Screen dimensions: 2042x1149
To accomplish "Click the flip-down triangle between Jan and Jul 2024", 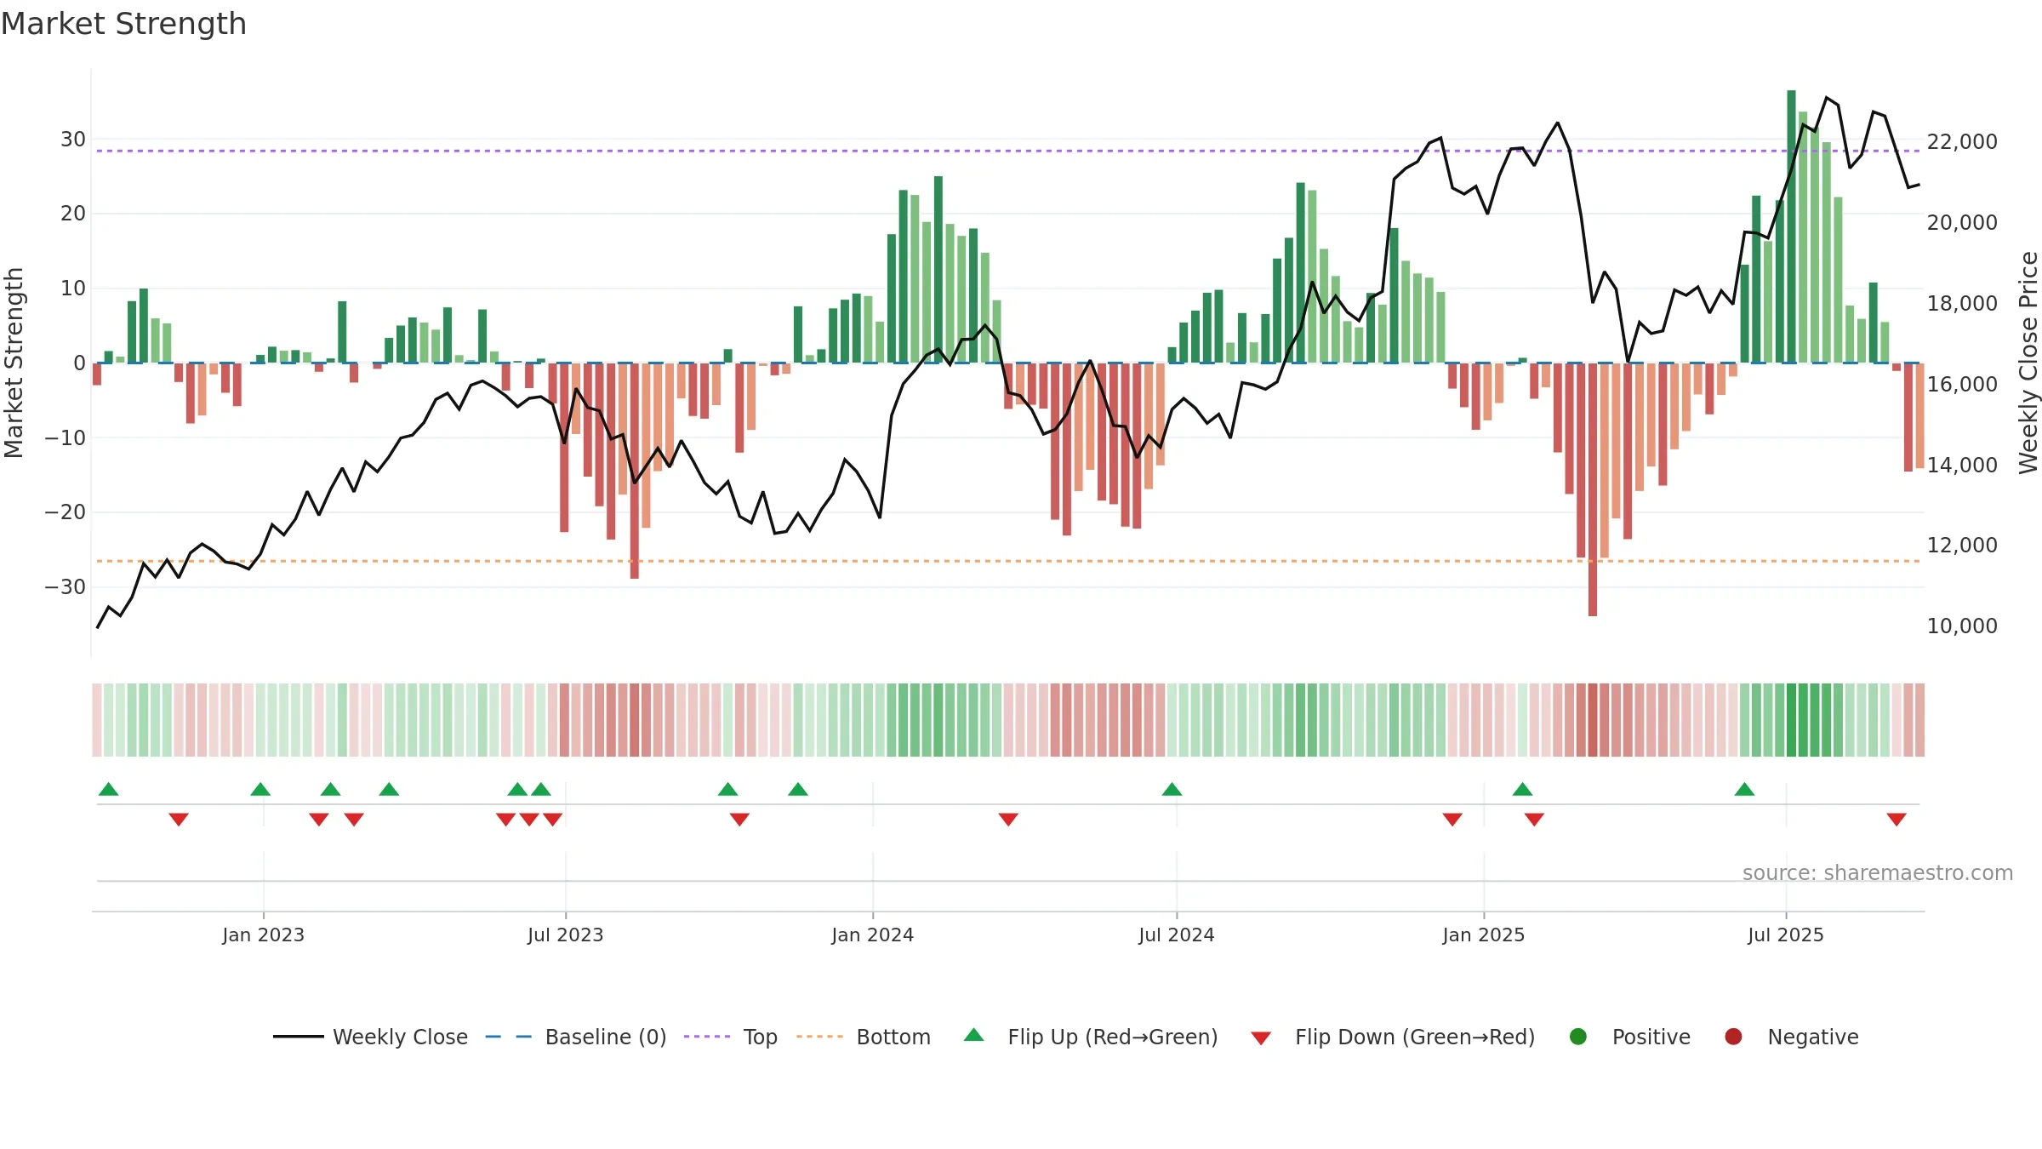I will (x=1008, y=820).
